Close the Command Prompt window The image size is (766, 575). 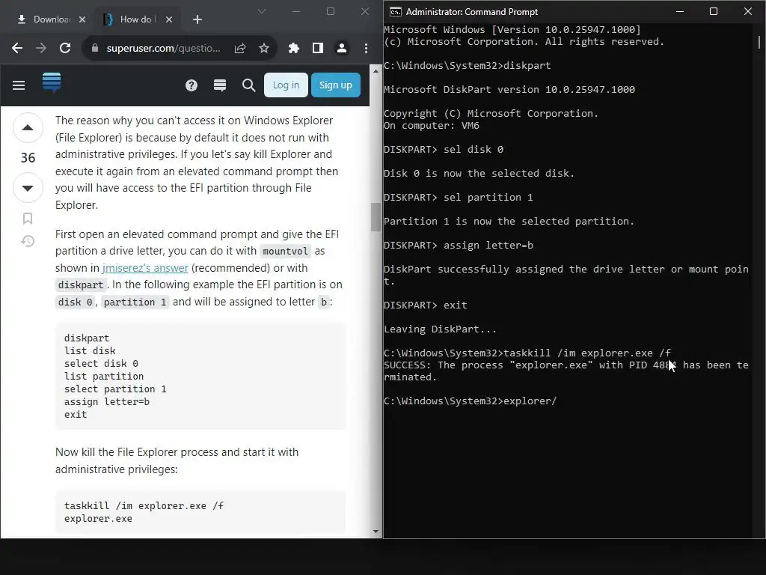coord(747,11)
